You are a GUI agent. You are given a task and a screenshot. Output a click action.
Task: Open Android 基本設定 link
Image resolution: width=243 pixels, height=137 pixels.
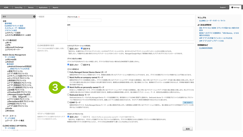10,64
